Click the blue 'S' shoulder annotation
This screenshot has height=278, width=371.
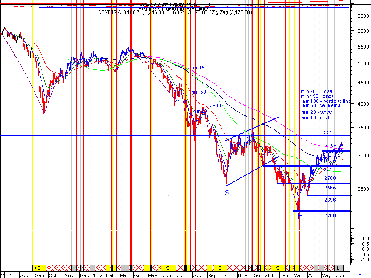[227, 193]
